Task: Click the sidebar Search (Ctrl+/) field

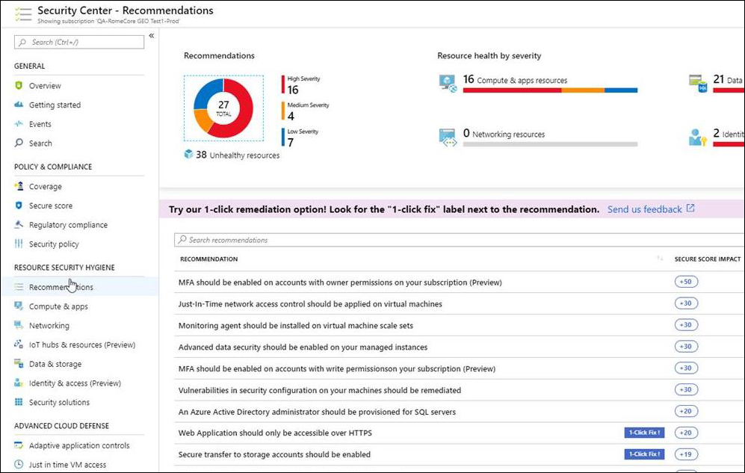Action: pyautogui.click(x=79, y=43)
